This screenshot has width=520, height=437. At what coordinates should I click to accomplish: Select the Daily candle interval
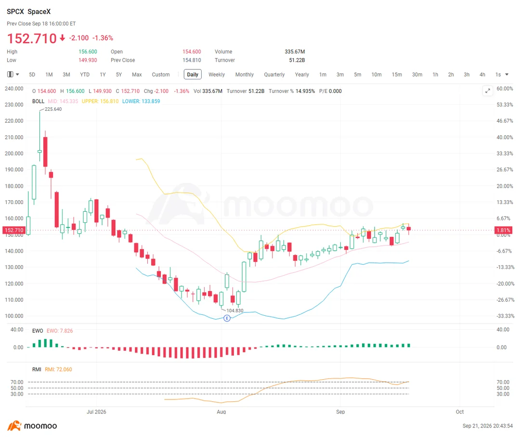click(193, 75)
